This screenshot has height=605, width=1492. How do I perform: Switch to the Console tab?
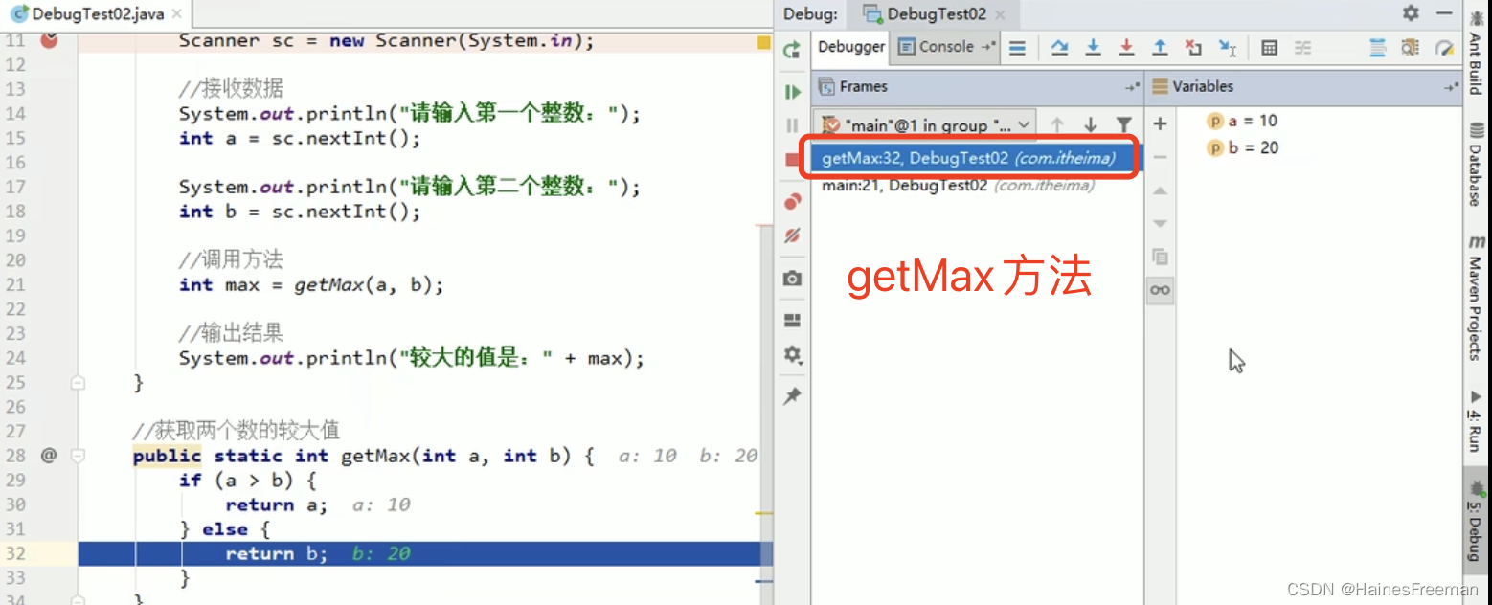click(x=945, y=46)
